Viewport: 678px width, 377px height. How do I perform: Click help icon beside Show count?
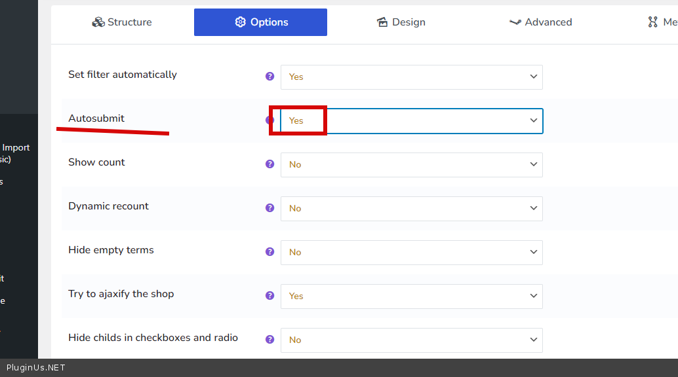269,164
